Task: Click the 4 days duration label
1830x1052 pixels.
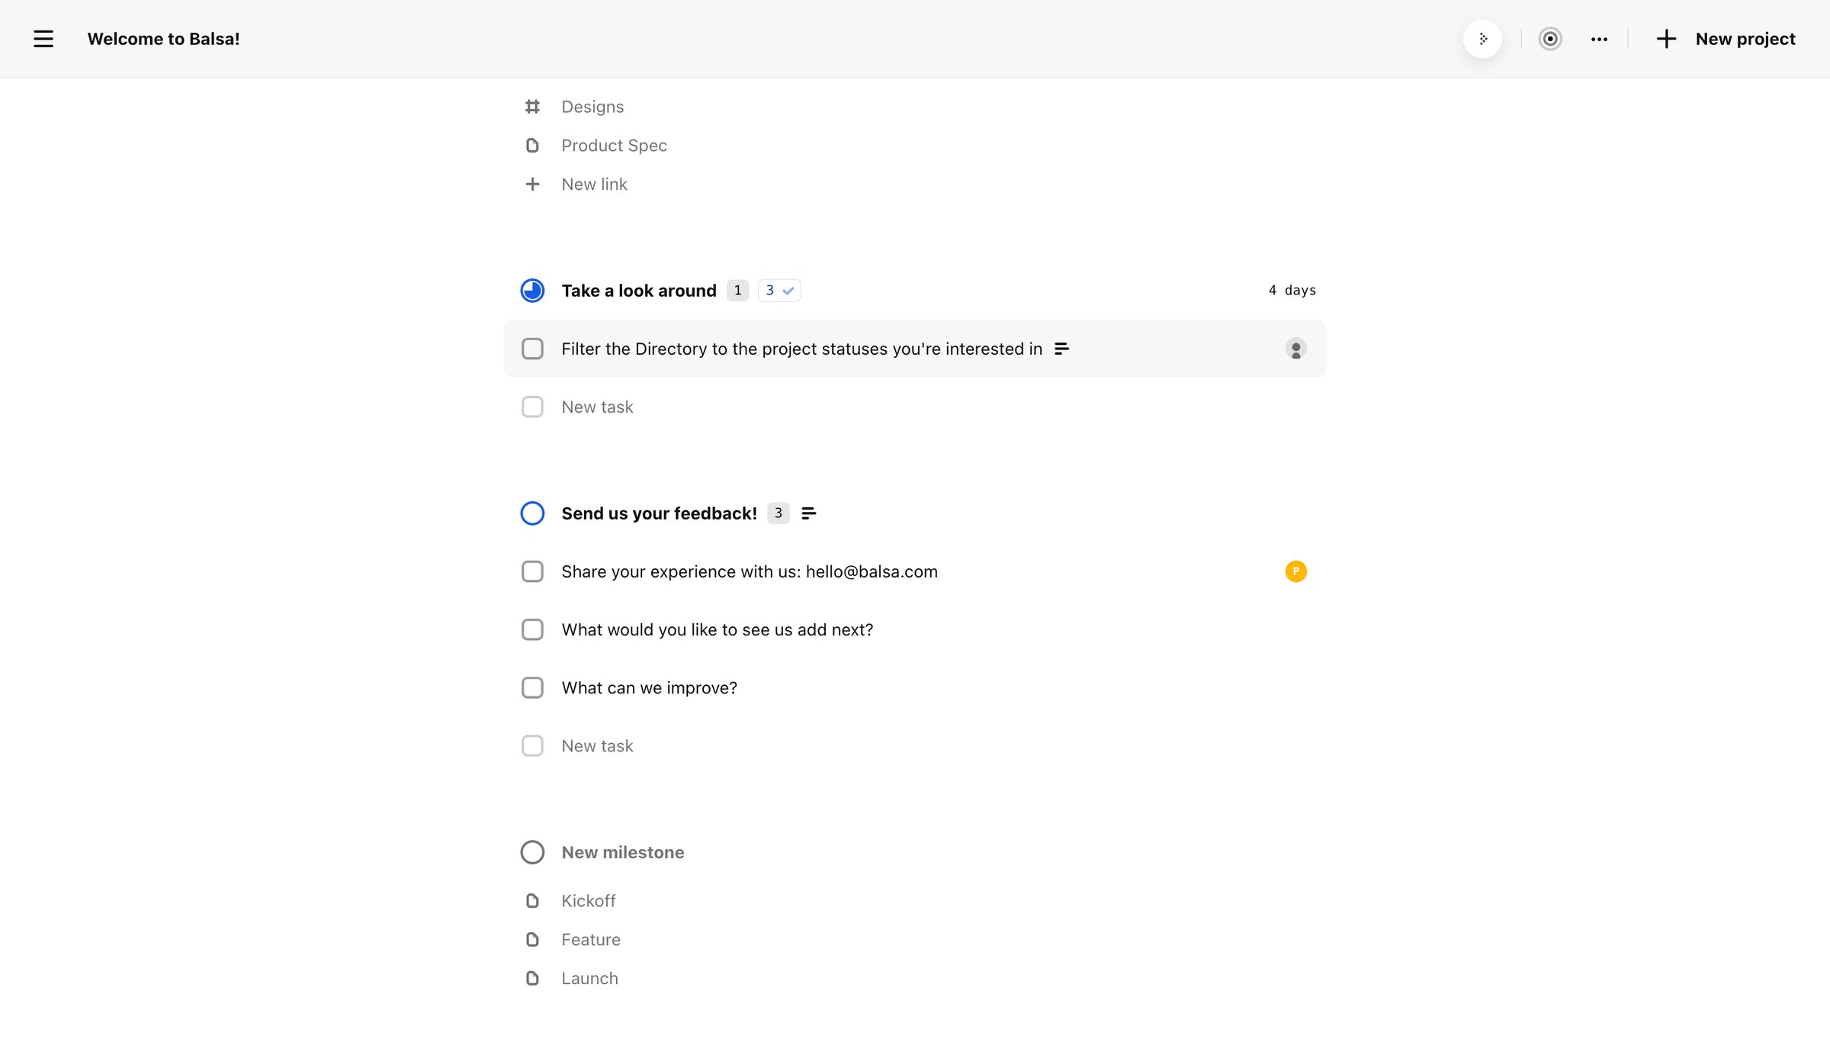Action: tap(1292, 291)
